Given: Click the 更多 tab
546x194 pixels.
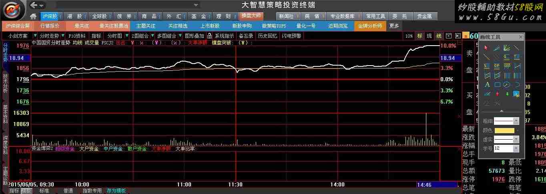Looking at the screenshot, I should click(394, 26).
